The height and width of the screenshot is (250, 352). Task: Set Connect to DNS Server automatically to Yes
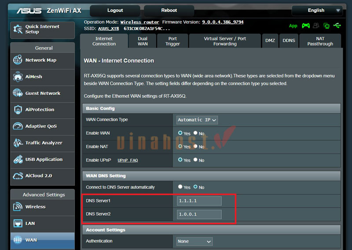[180, 187]
